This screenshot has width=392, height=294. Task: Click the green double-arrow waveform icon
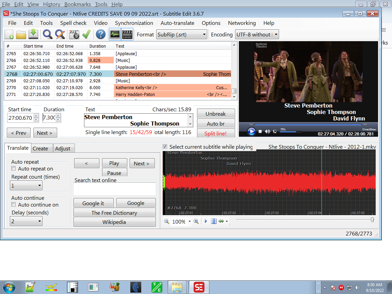pos(221,221)
